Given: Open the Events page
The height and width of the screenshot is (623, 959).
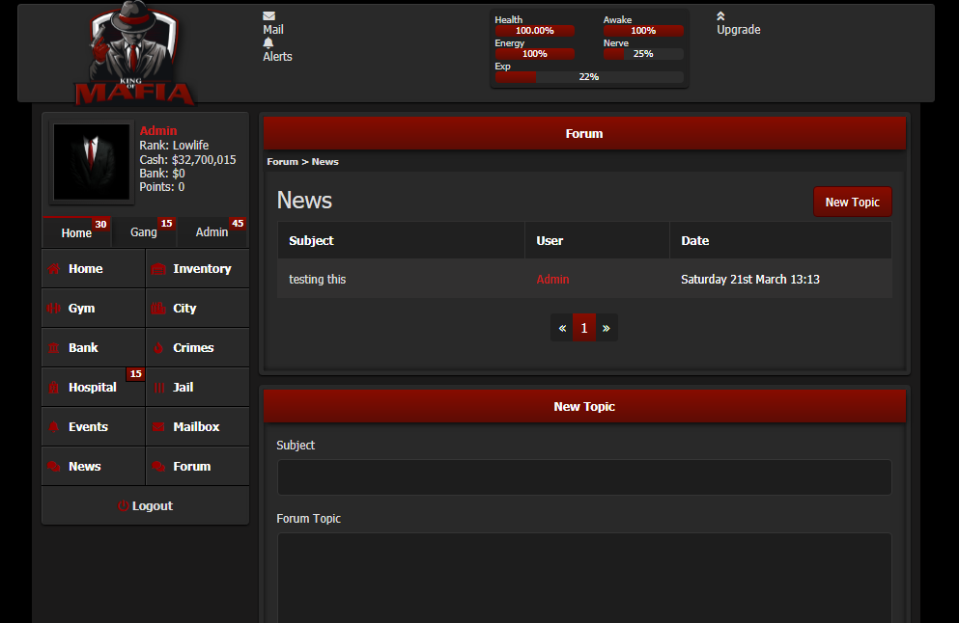Looking at the screenshot, I should pos(93,427).
